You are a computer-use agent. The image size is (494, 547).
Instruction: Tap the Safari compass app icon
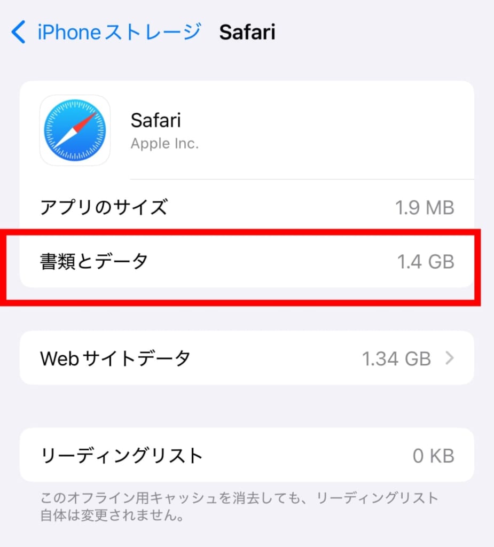tap(75, 130)
